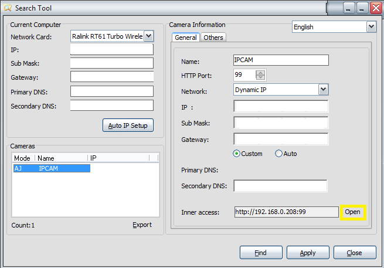
Task: Open the English language dropdown
Action: 371,27
